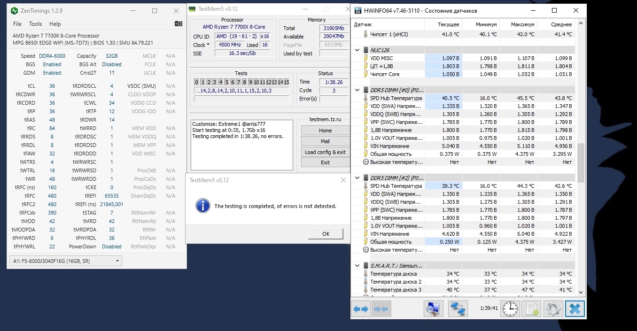Click HWiNFO clock reset timer icon
This screenshot has width=637, height=331.
(x=510, y=309)
